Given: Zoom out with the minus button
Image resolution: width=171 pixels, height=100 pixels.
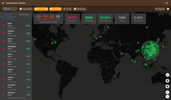Looking at the screenshot, I should (167, 96).
